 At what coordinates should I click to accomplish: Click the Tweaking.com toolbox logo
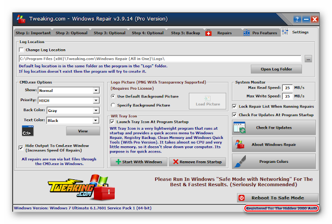pos(81,187)
